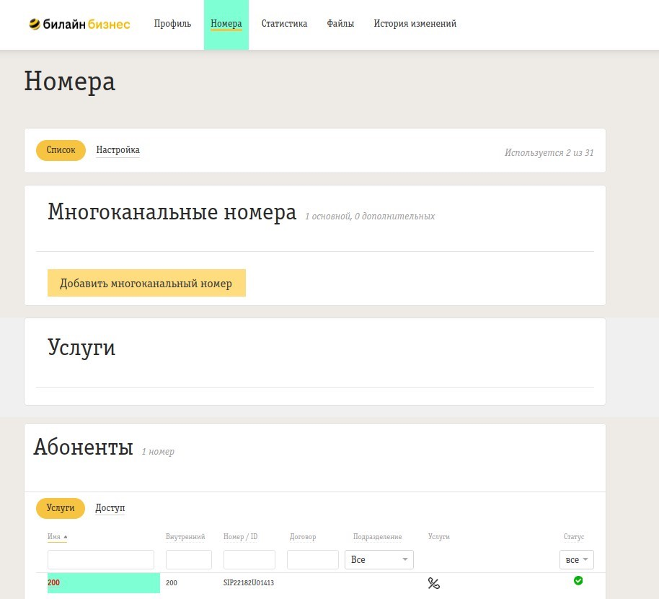659x599 pixels.
Task: Click the Многоканальные номера heading
Action: [x=172, y=211]
